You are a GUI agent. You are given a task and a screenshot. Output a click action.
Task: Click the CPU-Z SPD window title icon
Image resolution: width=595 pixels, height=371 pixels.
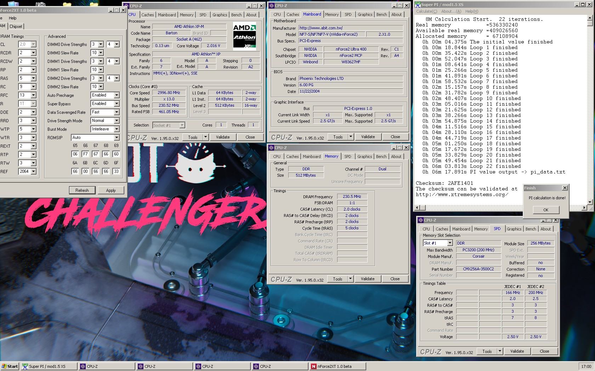tap(421, 220)
